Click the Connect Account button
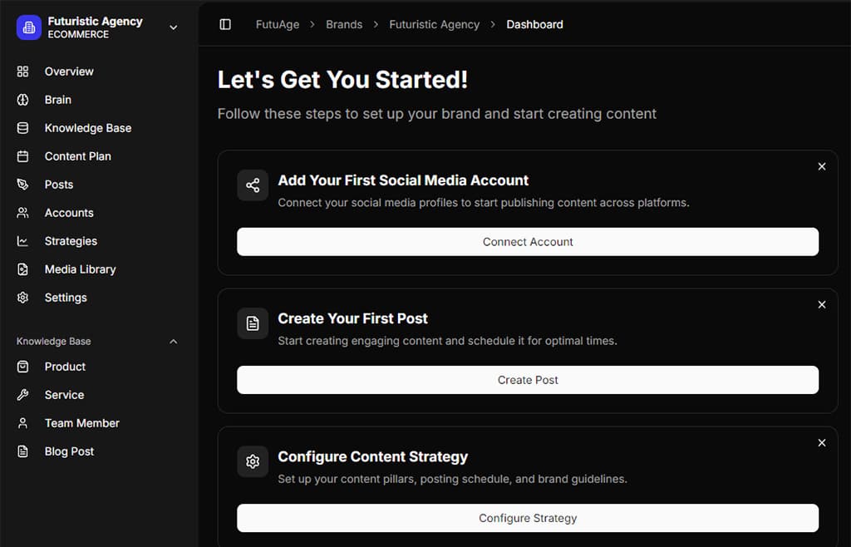 click(528, 242)
